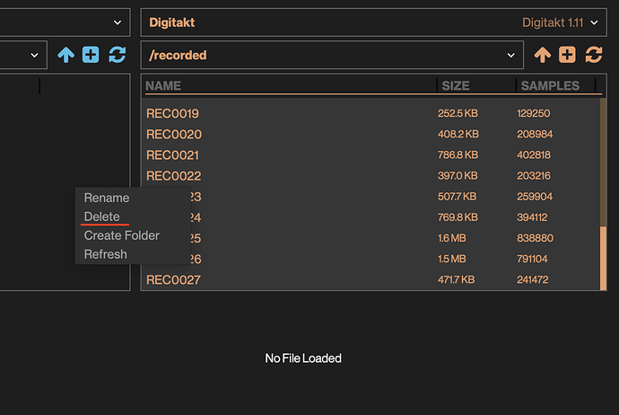Click the 471.7 KB size value

pyautogui.click(x=456, y=279)
